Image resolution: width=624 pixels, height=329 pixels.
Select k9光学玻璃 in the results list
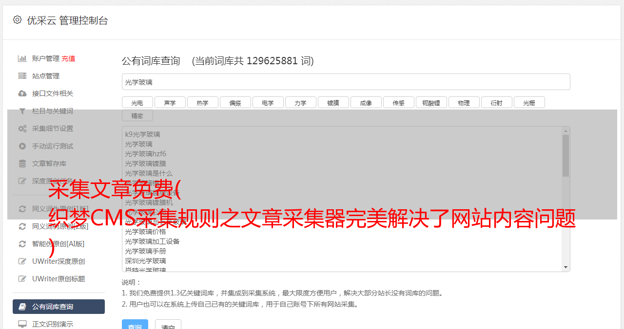coord(142,134)
